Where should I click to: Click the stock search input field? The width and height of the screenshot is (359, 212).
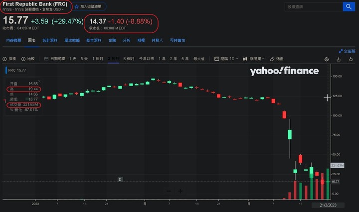pyautogui.click(x=314, y=6)
